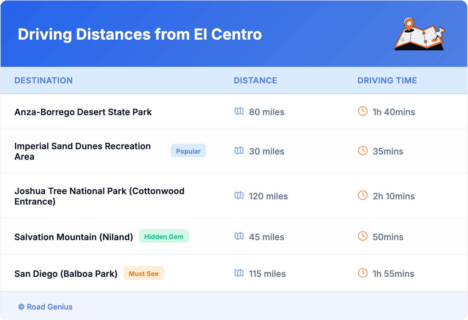Click the clock icon next to 2h 10mins
This screenshot has width=468, height=320.
(x=363, y=196)
